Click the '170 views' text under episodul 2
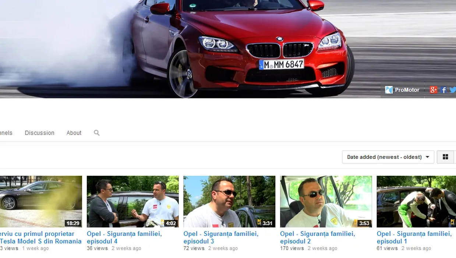Image resolution: width=456 pixels, height=258 pixels. tap(292, 248)
